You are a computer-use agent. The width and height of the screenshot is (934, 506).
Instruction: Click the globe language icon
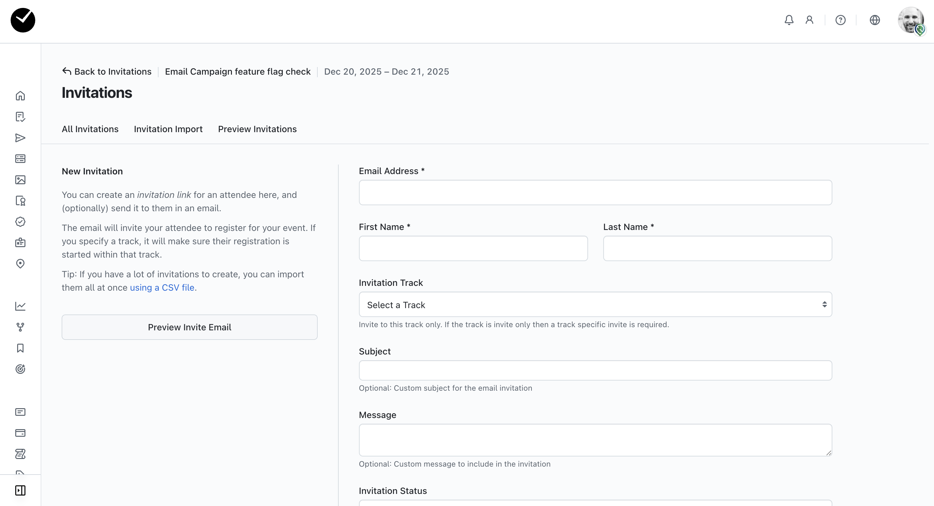(x=875, y=20)
